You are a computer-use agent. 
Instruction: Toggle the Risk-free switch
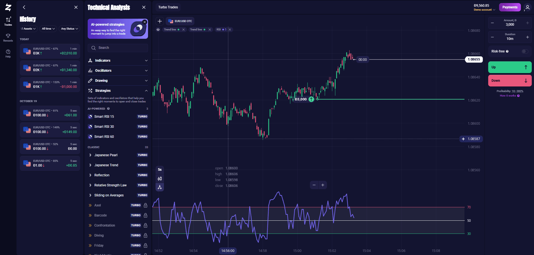[525, 51]
